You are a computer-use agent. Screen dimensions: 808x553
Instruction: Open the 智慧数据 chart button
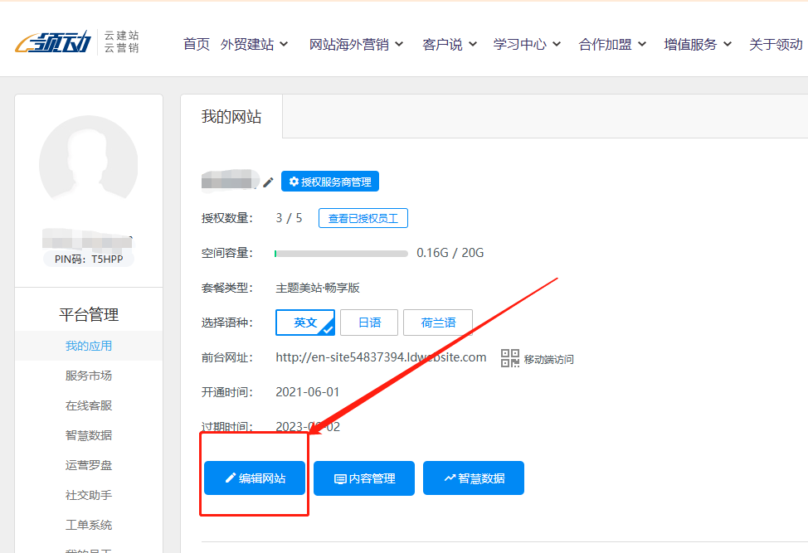[473, 478]
